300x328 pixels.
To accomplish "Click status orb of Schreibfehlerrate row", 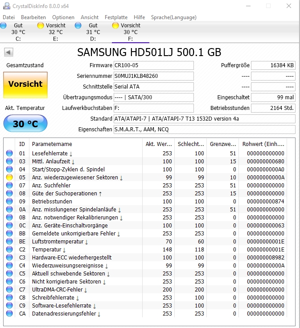I will coord(9,297).
